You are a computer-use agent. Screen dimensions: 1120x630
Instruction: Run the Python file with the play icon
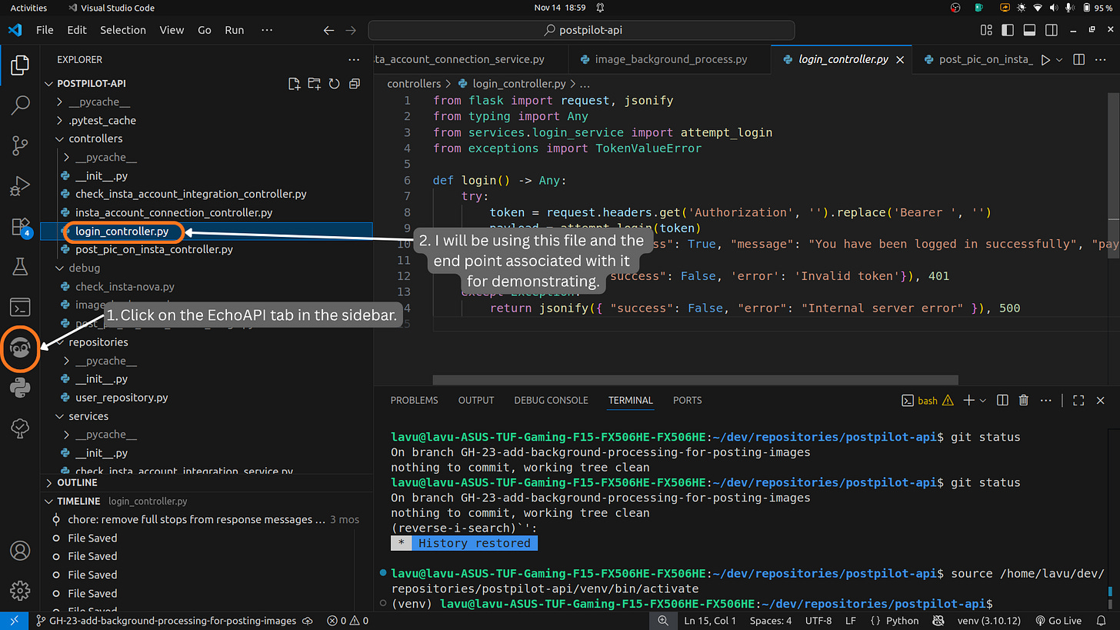1045,59
